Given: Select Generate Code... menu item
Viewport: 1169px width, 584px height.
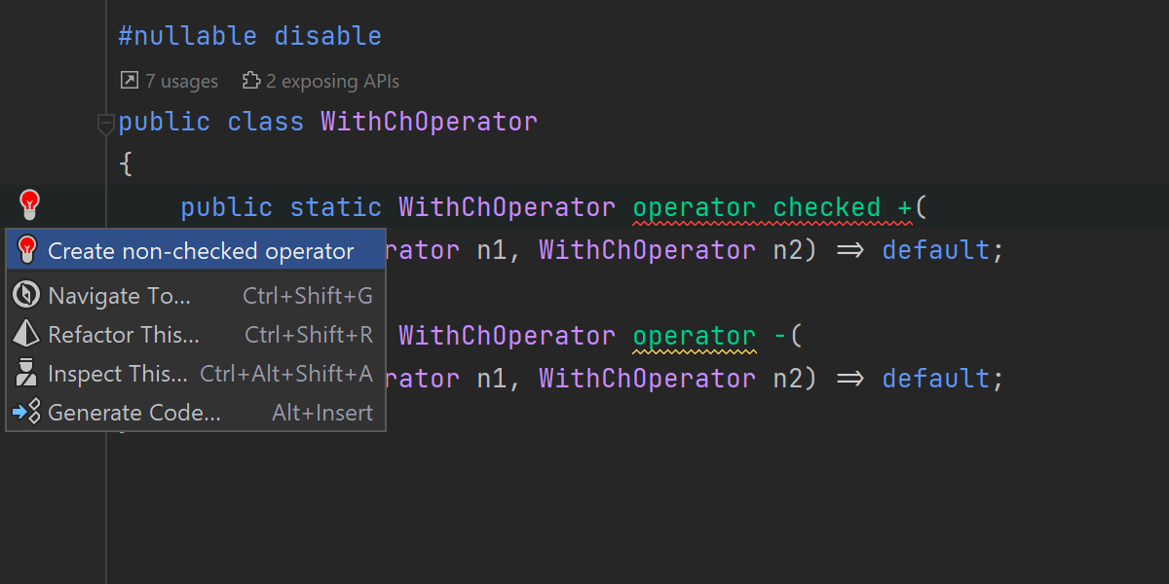Looking at the screenshot, I should coord(134,413).
